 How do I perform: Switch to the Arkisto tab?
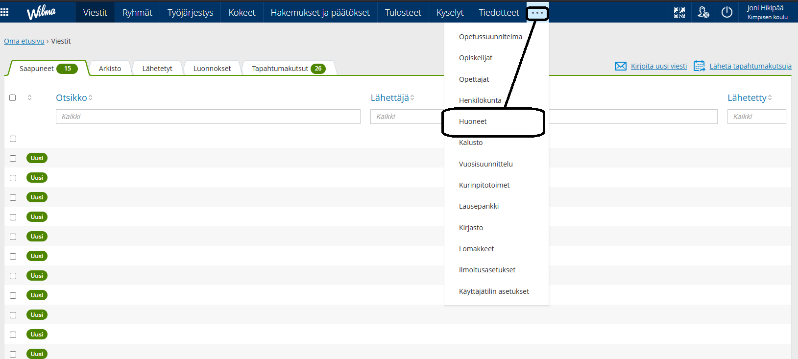pyautogui.click(x=110, y=69)
